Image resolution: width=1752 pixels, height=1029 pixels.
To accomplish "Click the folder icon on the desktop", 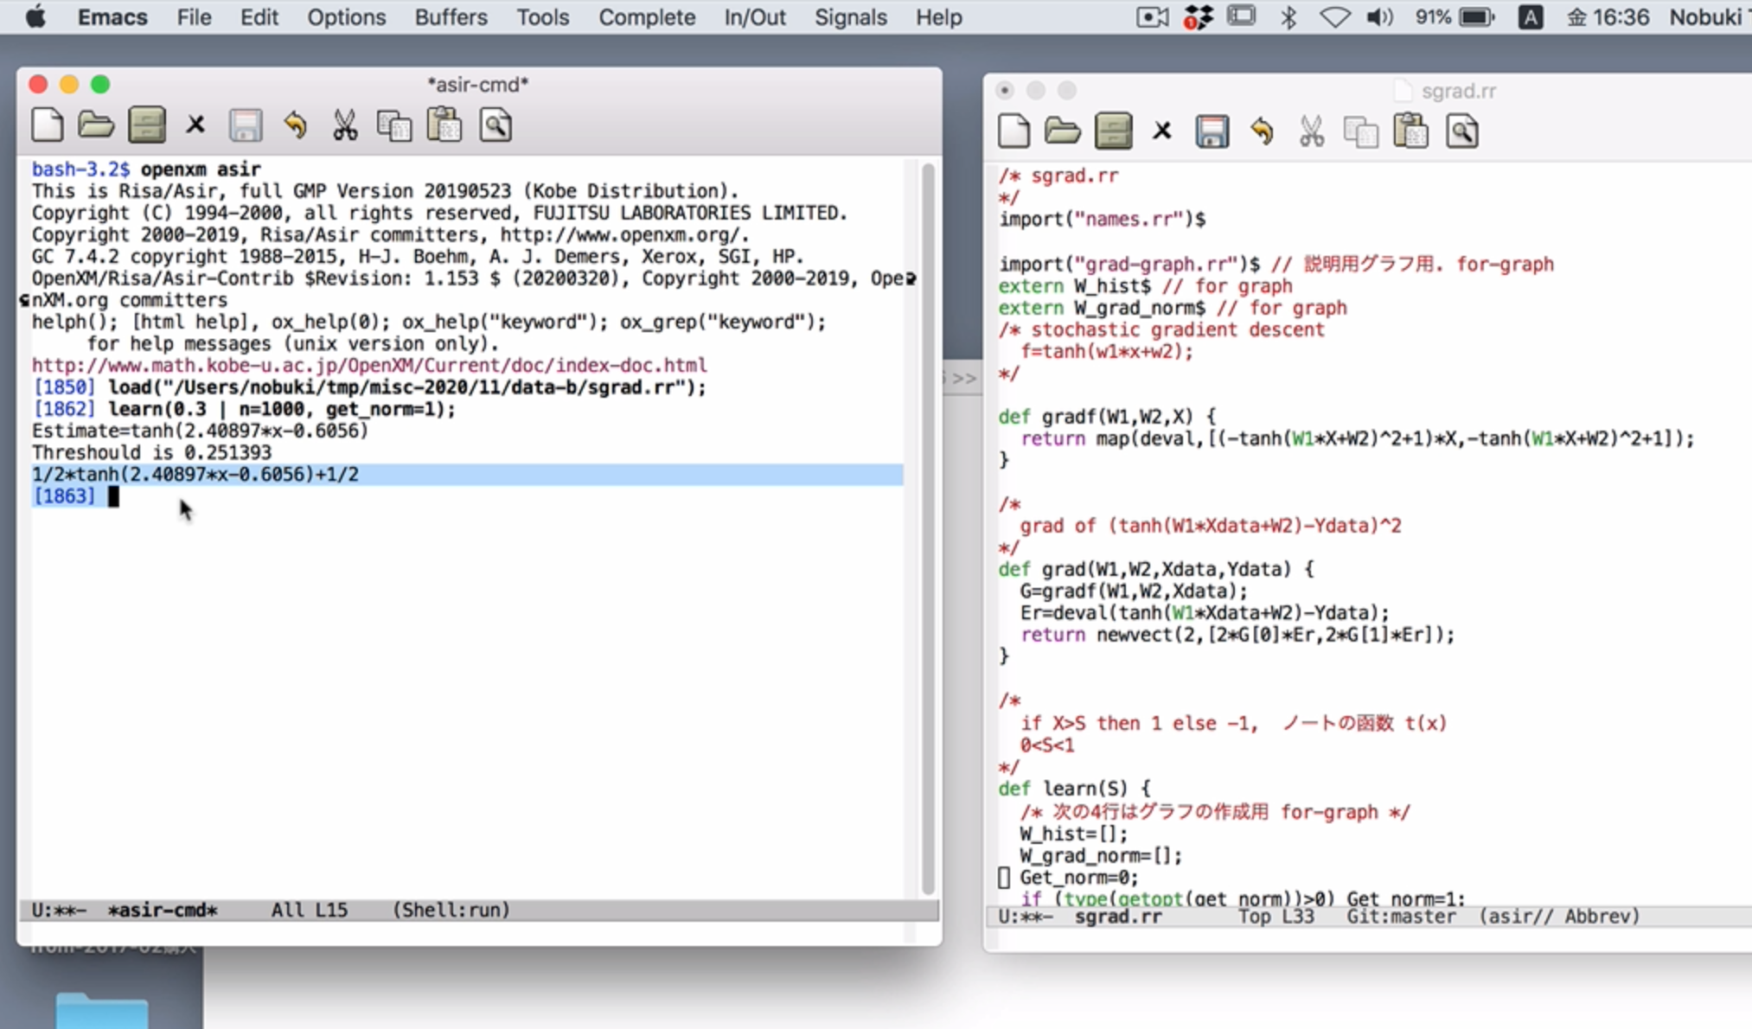I will click(x=102, y=1010).
